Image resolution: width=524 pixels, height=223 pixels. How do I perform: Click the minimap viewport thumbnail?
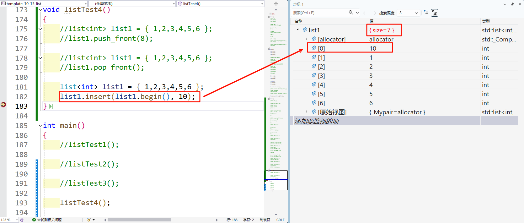click(x=276, y=180)
